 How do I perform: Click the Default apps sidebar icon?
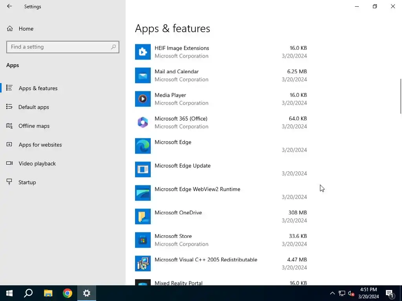(x=9, y=107)
